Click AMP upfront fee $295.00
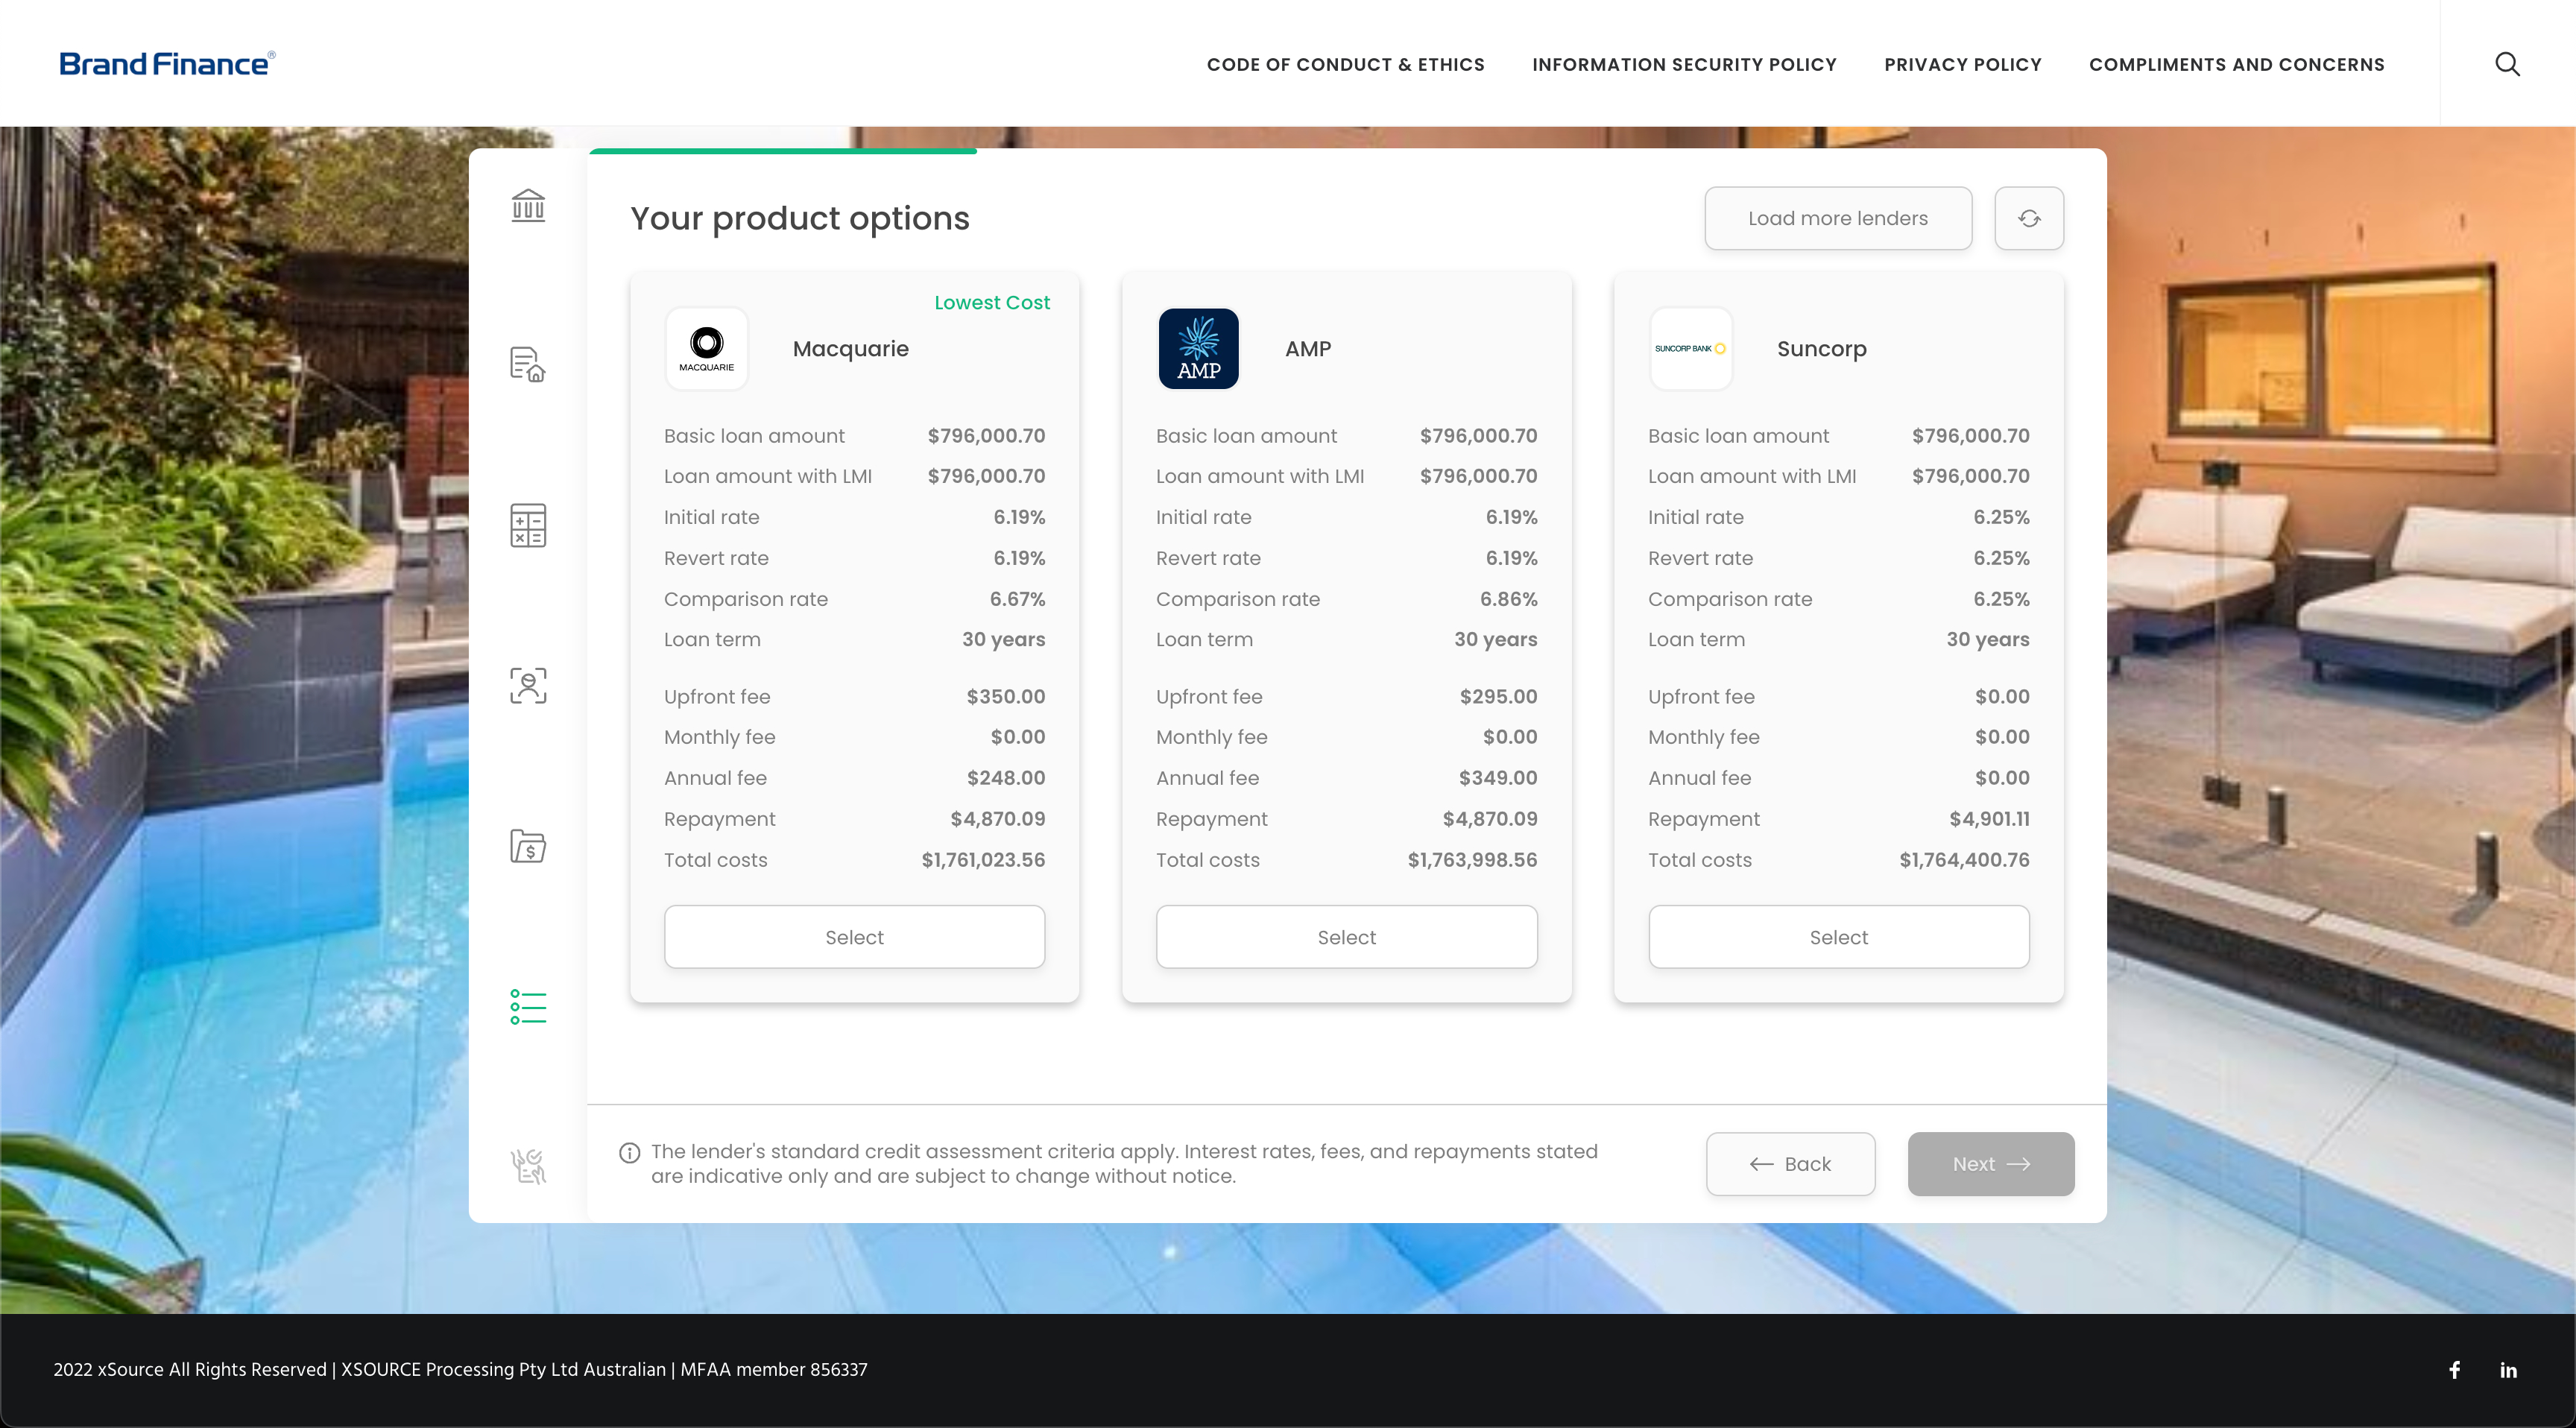 [1498, 697]
